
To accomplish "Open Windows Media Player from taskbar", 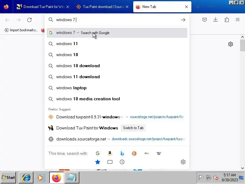I will point(41,178).
